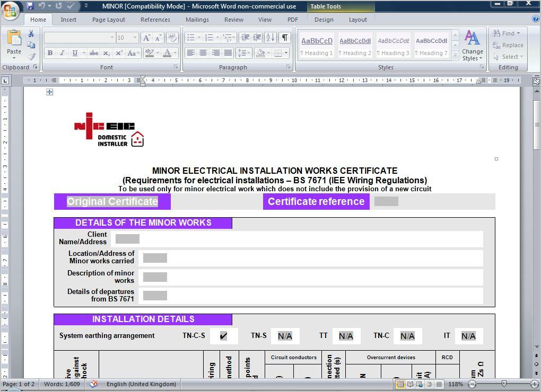Open Word Help question mark icon
Image resolution: width=541 pixels, height=392 pixels.
pyautogui.click(x=536, y=19)
